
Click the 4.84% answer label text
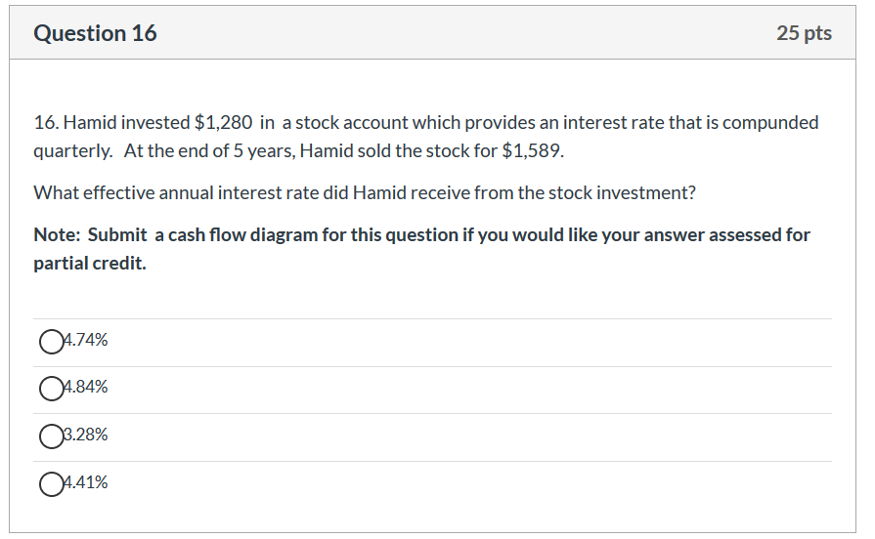point(85,387)
